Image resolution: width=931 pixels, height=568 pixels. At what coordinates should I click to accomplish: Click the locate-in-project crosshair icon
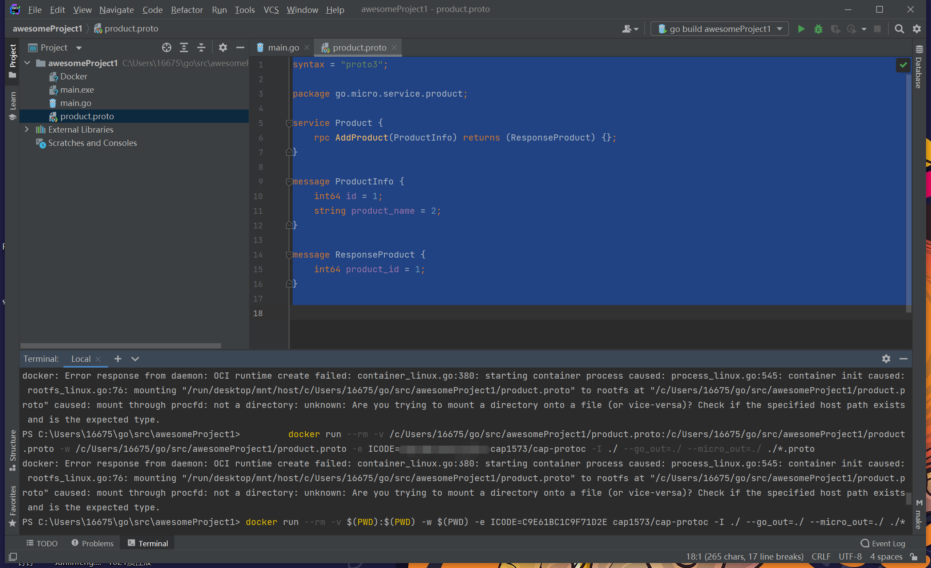(x=167, y=47)
